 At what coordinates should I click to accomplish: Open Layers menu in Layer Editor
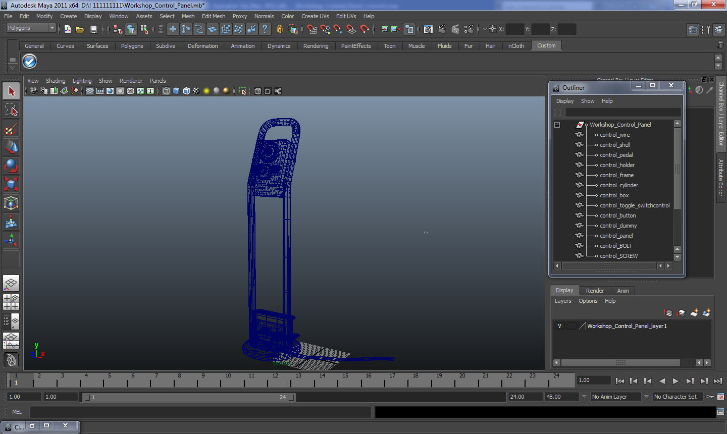(563, 301)
